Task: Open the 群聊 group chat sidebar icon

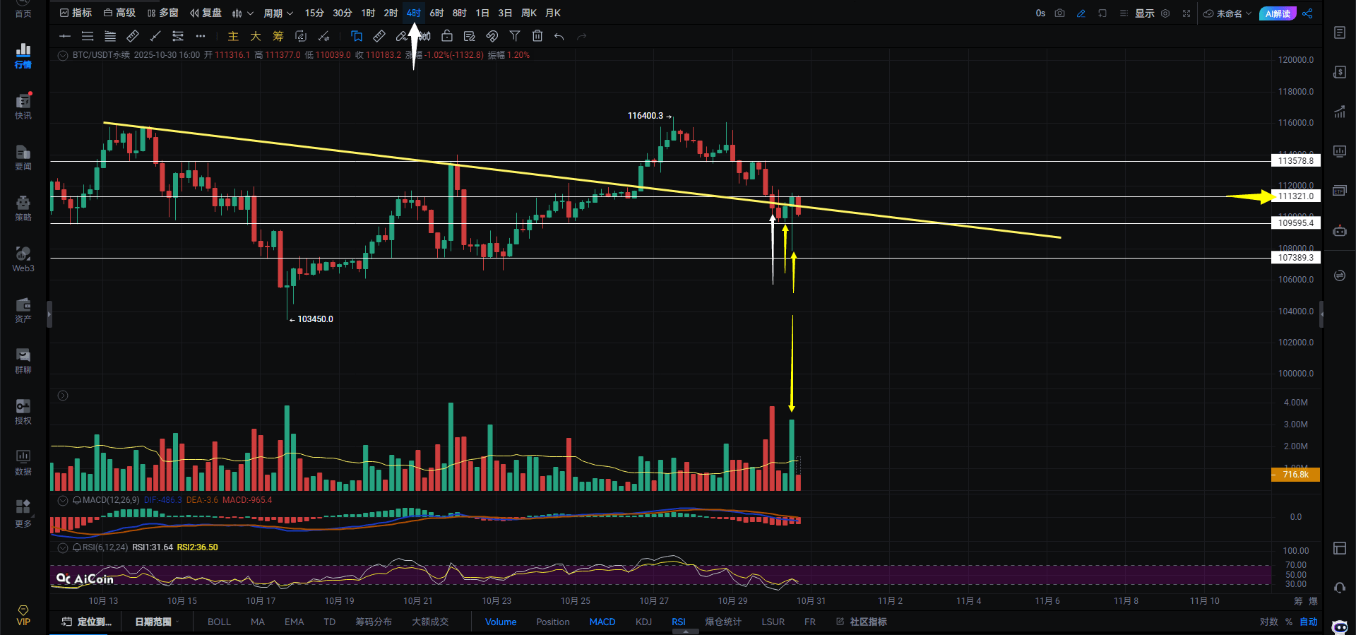Action: (x=23, y=361)
